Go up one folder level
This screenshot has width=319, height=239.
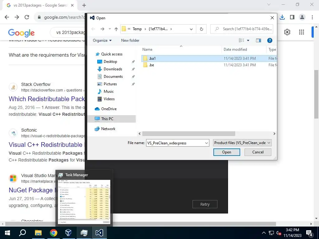[x=116, y=29]
